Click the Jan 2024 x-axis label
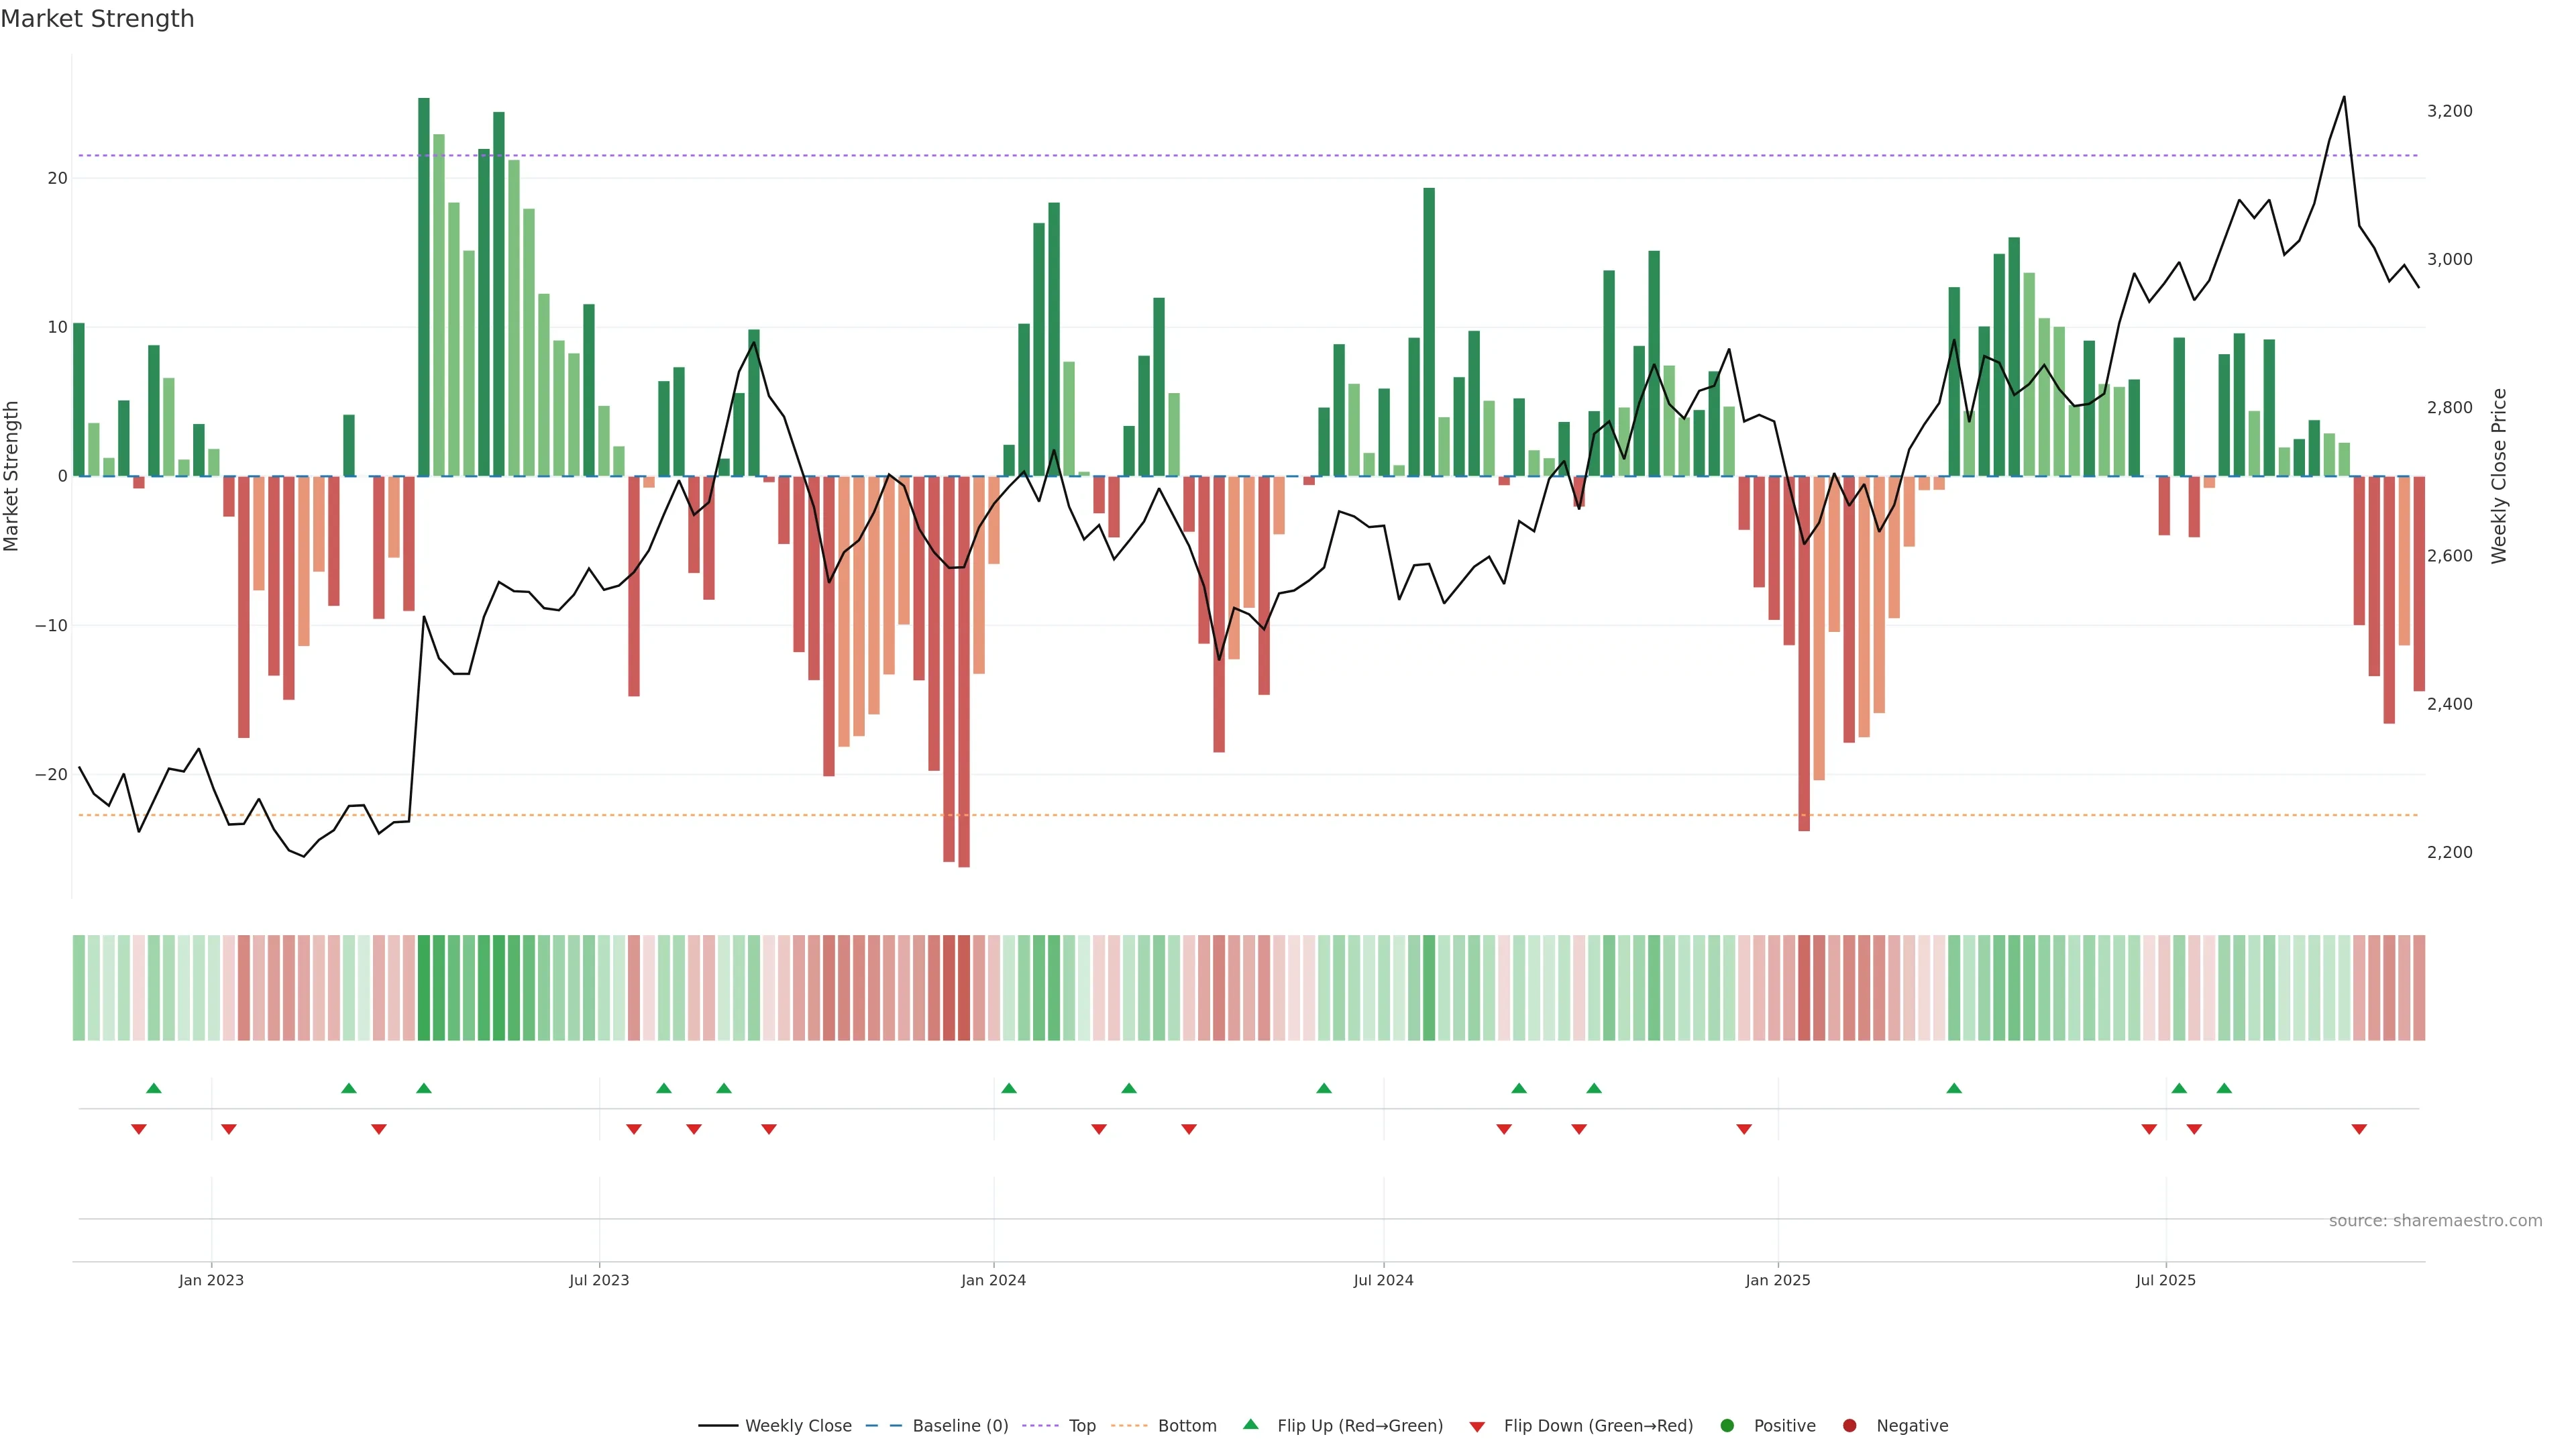 (x=993, y=1280)
